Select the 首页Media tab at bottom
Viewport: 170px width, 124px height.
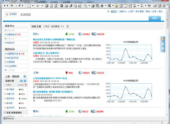point(9,119)
